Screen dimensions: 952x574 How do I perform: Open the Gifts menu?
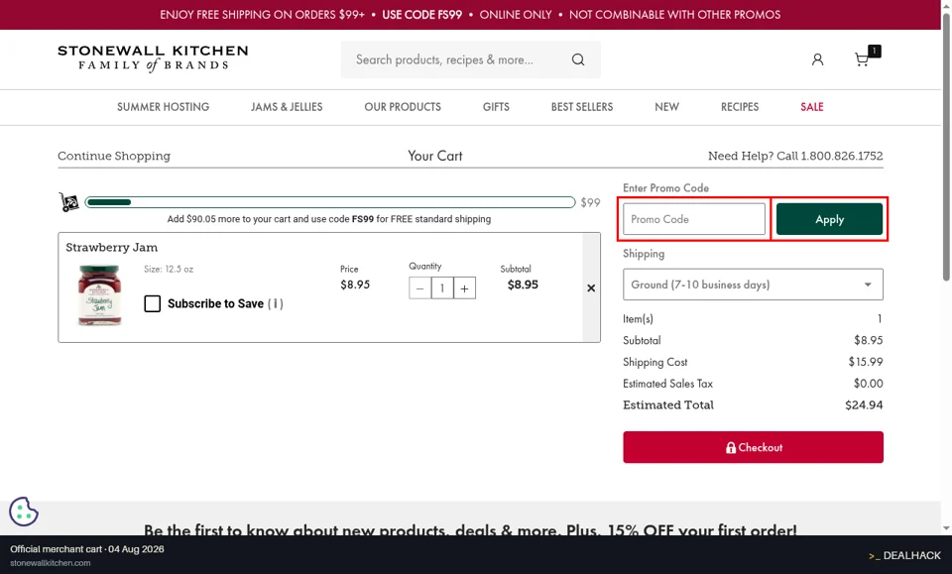pyautogui.click(x=496, y=107)
